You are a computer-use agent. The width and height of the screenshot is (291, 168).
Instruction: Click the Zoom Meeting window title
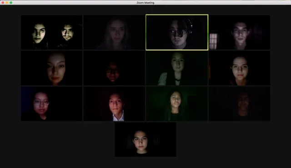tap(145, 3)
